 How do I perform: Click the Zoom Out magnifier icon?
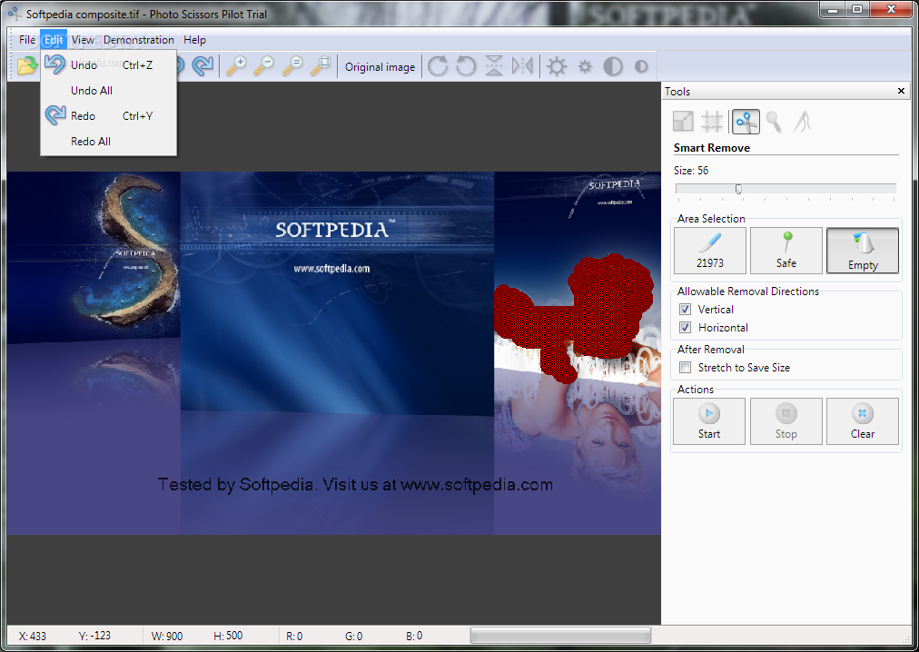coord(263,66)
